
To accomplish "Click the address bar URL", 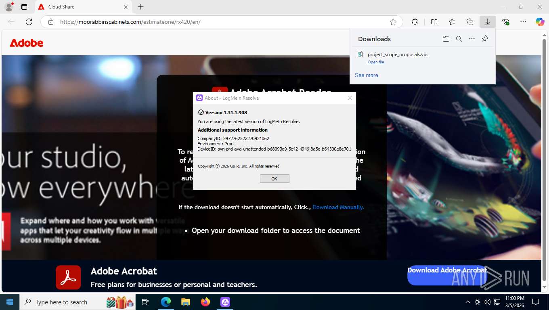I will pyautogui.click(x=130, y=22).
